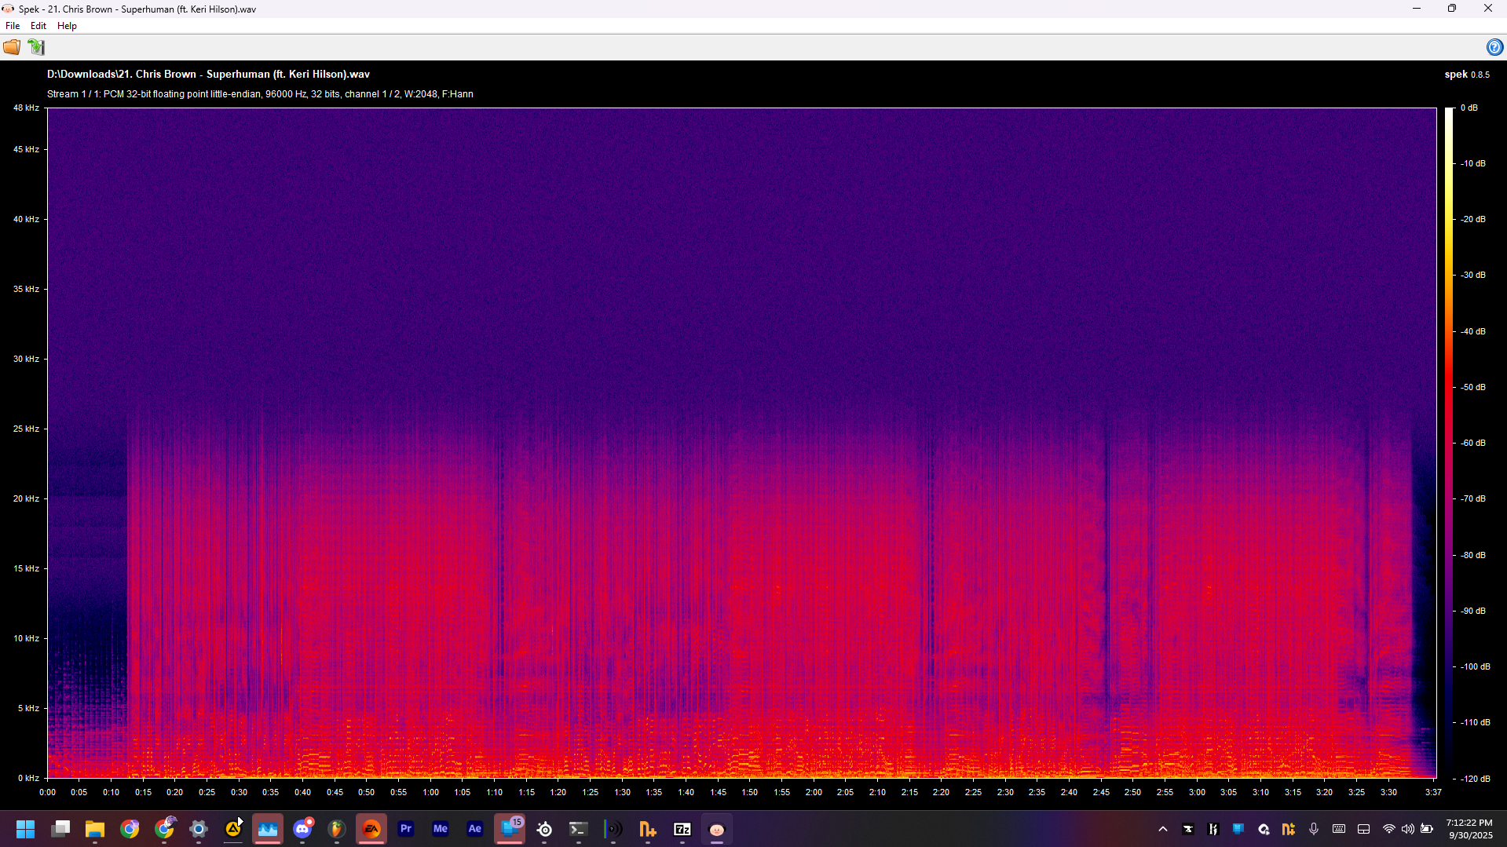Click the dB color scale bar
This screenshot has height=847, width=1507.
coord(1449,443)
